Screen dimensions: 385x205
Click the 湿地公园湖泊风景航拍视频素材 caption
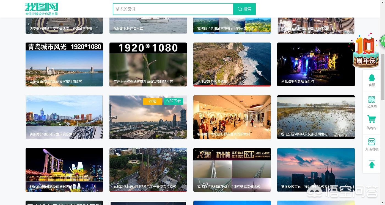pyautogui.click(x=304, y=134)
